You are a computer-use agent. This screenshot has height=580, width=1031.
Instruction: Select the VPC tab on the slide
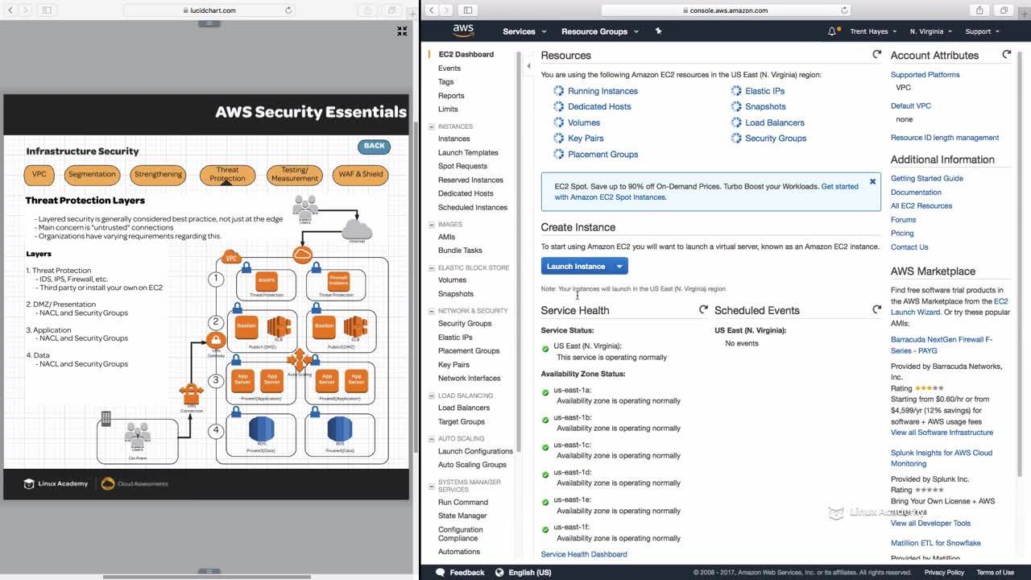pos(39,174)
